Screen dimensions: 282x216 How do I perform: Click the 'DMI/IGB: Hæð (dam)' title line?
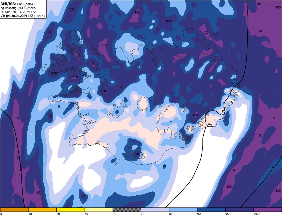pyautogui.click(x=17, y=4)
